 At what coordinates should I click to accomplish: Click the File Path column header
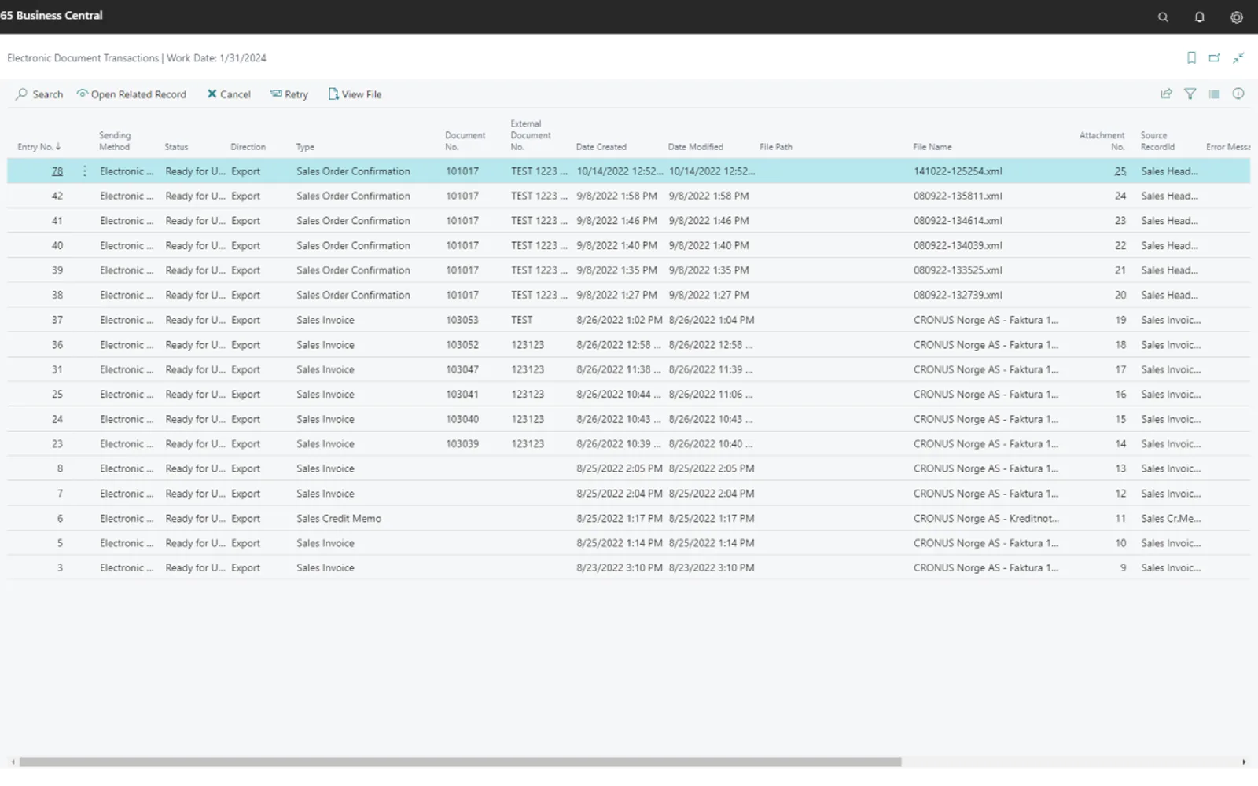[775, 147]
